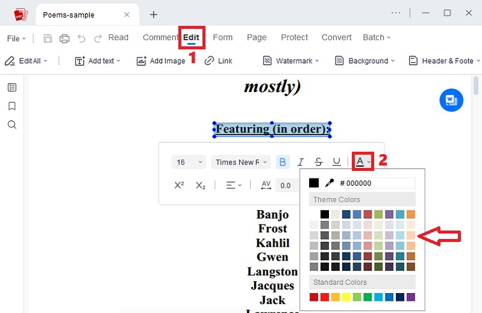
Task: Switch to the Protect tab
Action: pos(294,37)
